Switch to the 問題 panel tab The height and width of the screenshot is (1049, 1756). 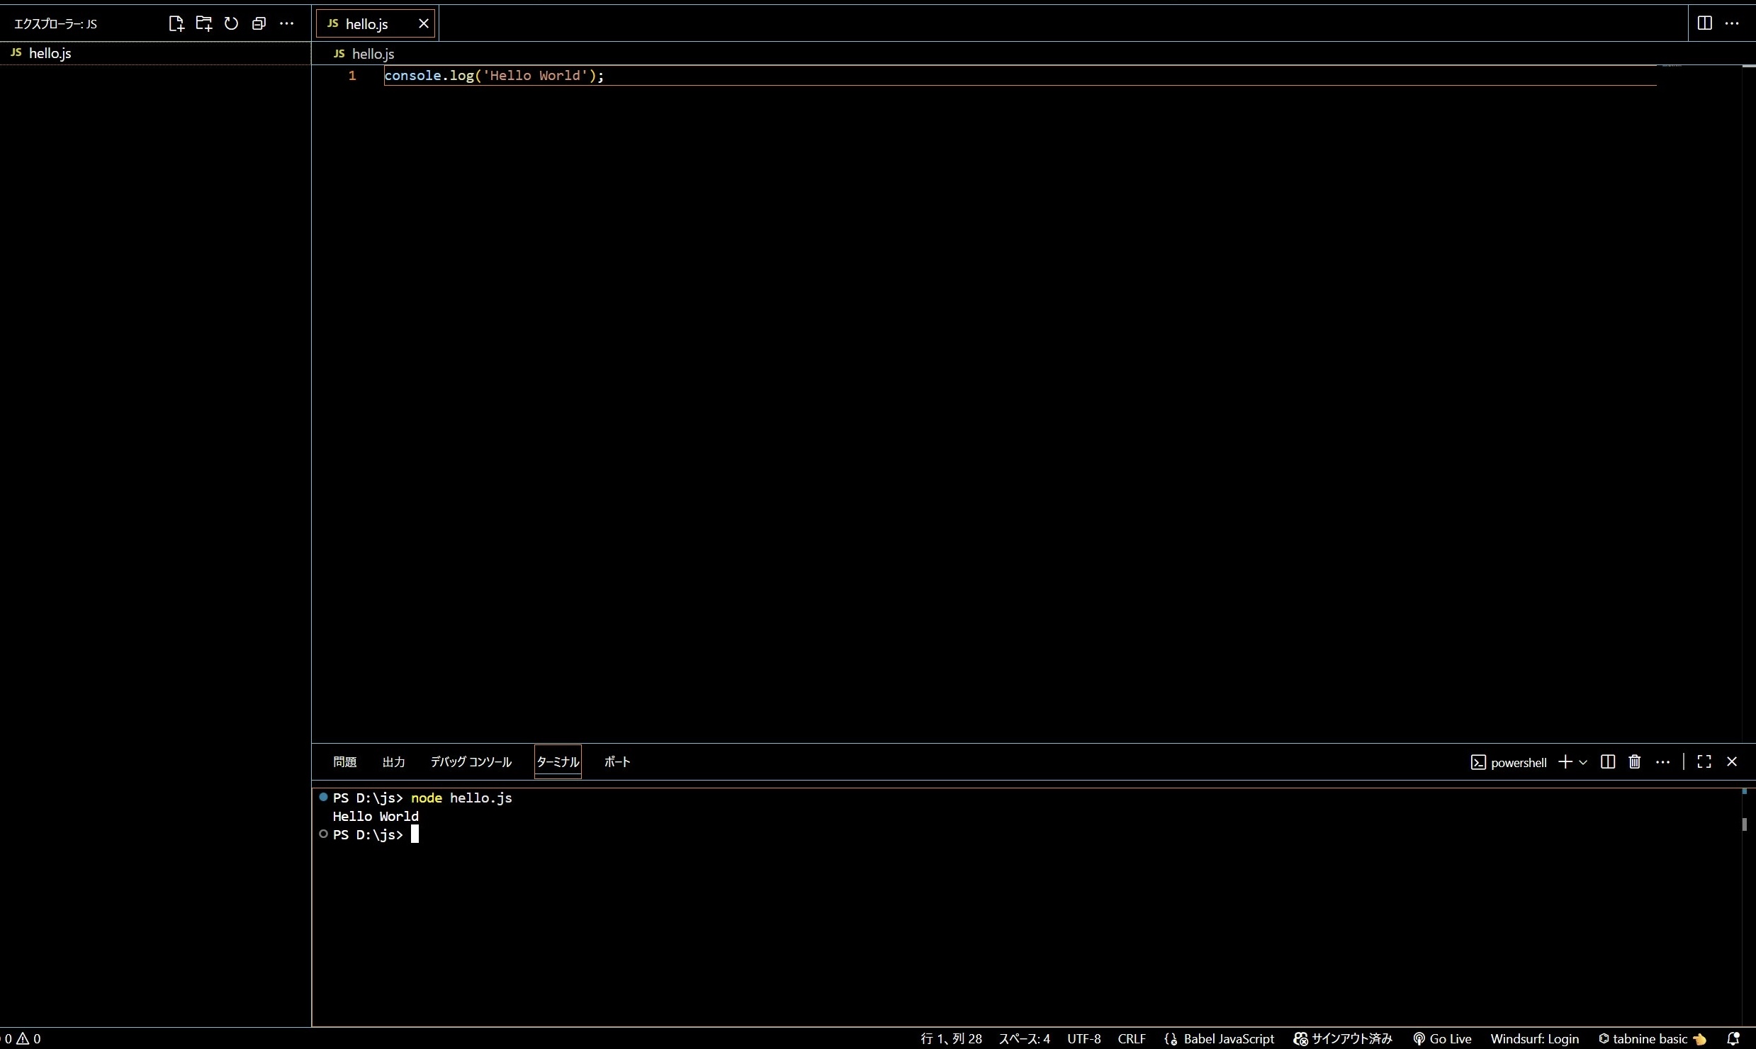pos(344,761)
